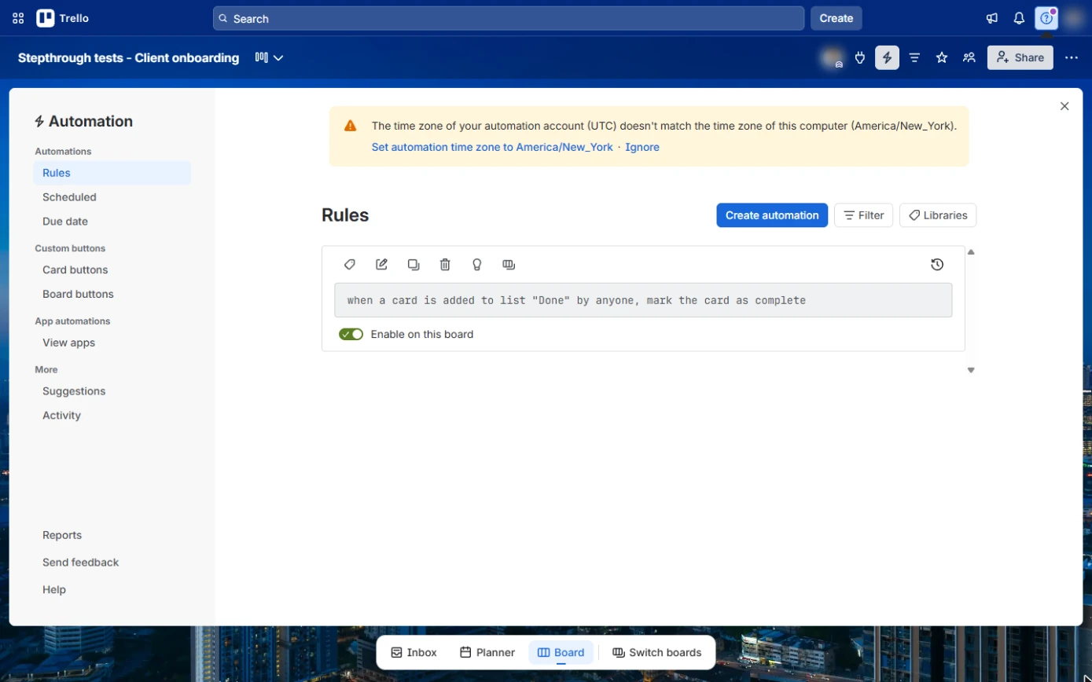Click the top bar Create button
Screen dimensions: 1092x682
(836, 18)
